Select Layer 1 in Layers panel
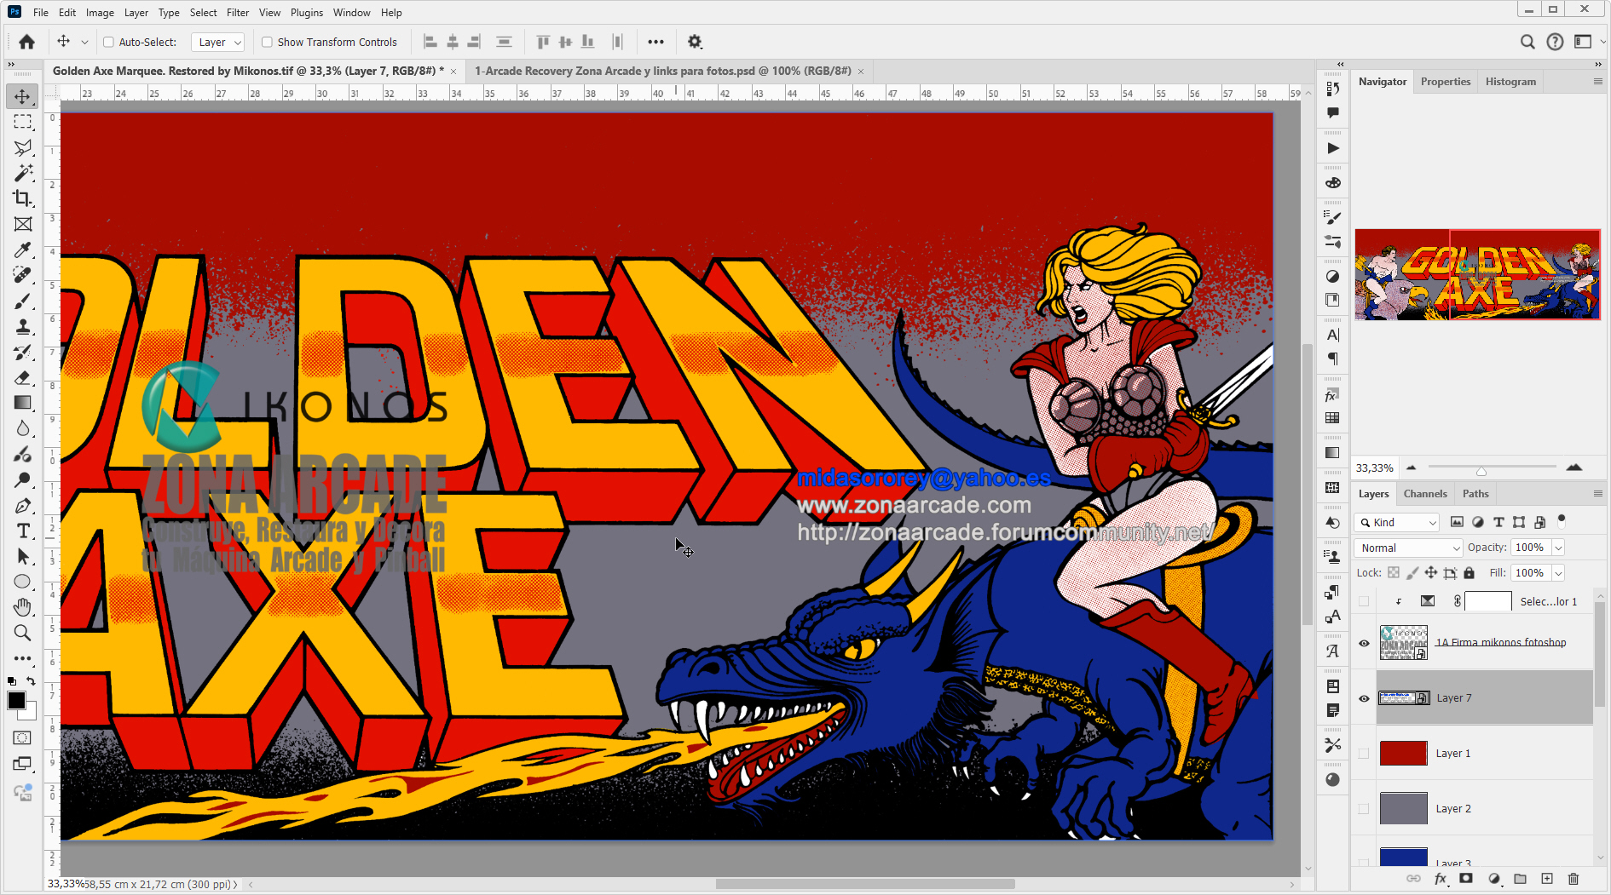 coord(1485,754)
